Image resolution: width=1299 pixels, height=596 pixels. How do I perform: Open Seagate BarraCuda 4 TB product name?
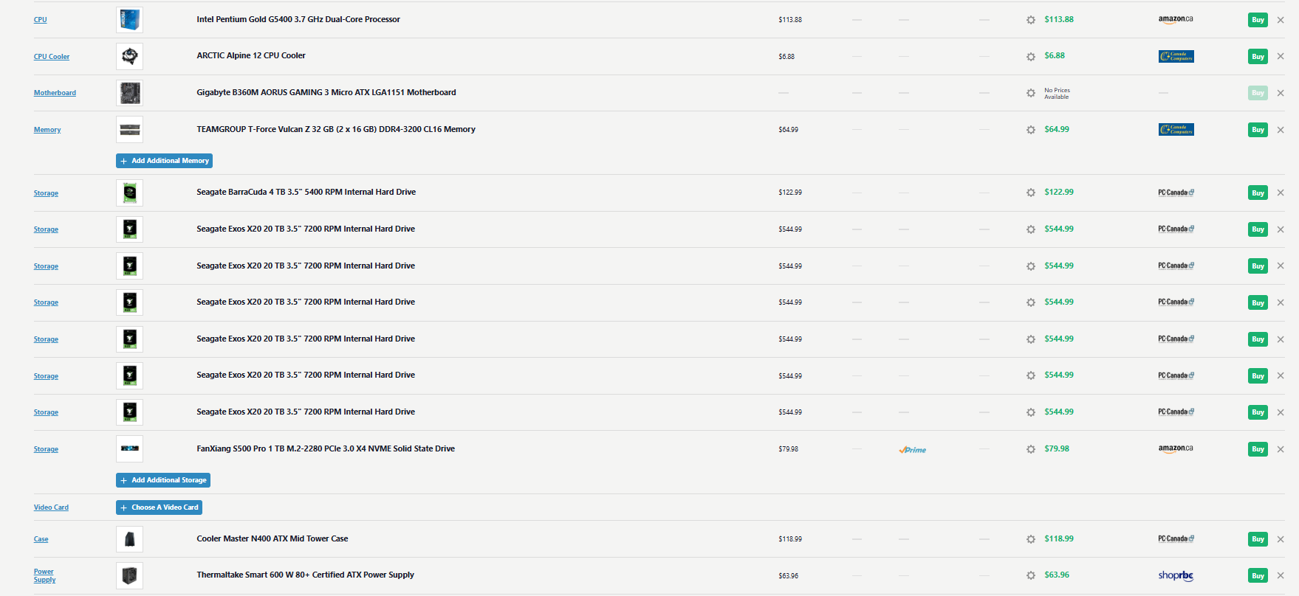pyautogui.click(x=306, y=192)
